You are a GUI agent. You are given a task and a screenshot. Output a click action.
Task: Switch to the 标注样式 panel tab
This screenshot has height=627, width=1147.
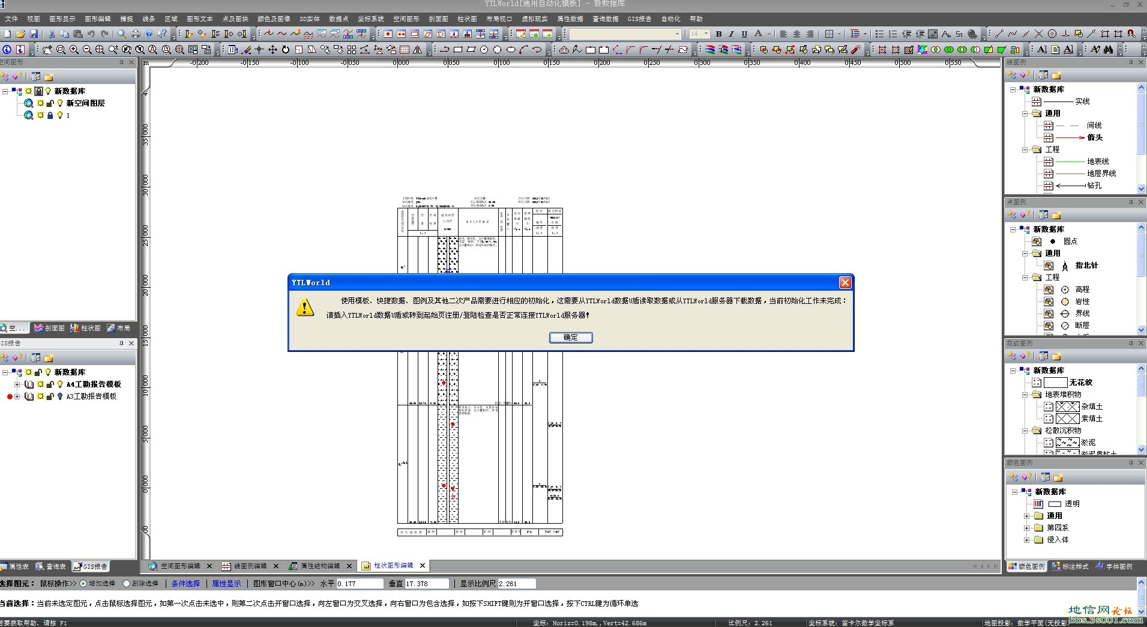point(1070,566)
